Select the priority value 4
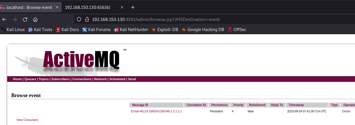 [233, 111]
